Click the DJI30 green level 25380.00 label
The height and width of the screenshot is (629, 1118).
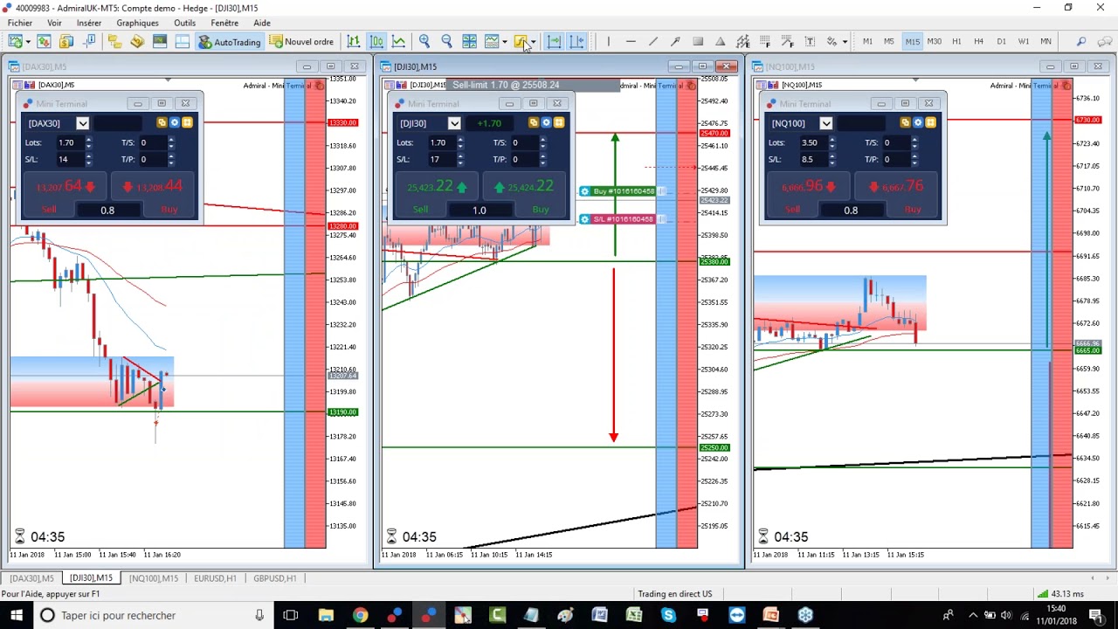pos(714,262)
